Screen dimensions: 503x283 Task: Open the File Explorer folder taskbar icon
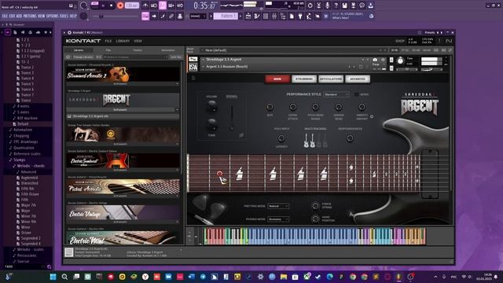pyautogui.click(x=284, y=277)
